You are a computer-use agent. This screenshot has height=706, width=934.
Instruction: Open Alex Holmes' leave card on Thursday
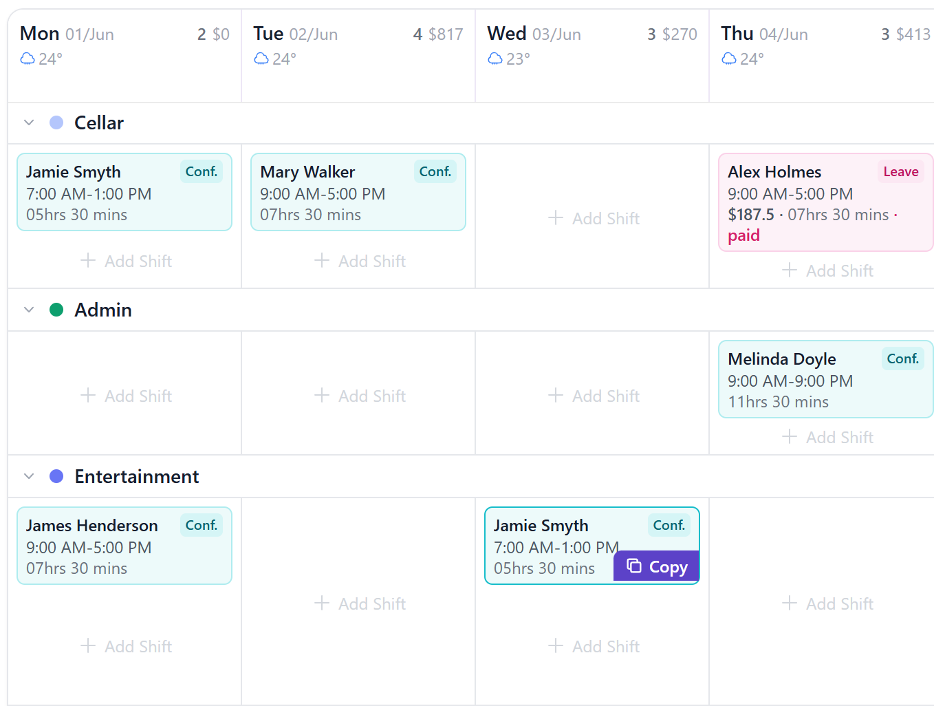coord(826,202)
